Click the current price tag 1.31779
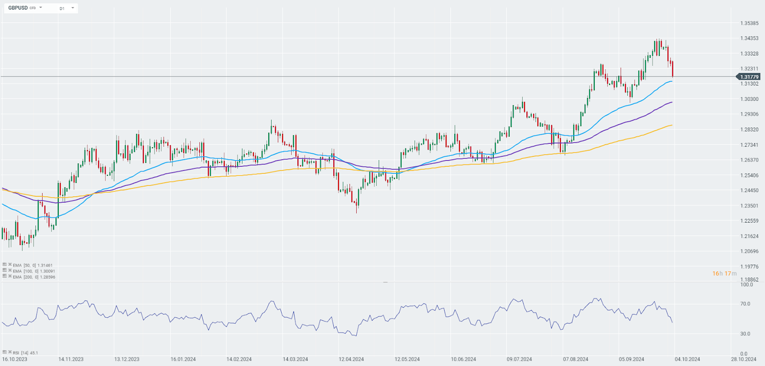 [748, 76]
